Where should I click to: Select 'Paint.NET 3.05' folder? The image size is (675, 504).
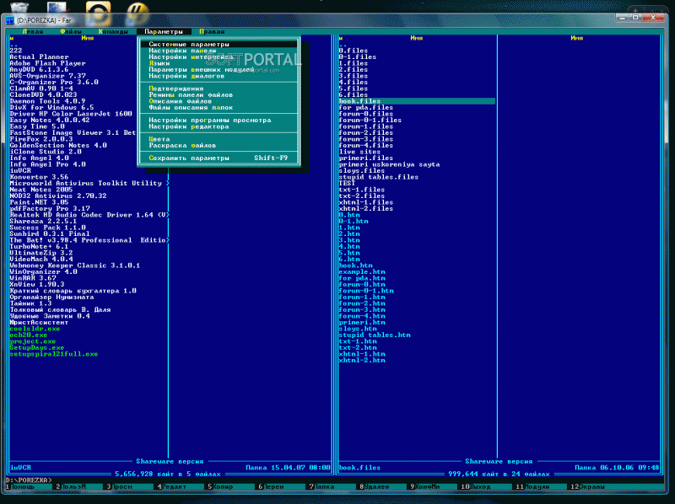tap(39, 202)
